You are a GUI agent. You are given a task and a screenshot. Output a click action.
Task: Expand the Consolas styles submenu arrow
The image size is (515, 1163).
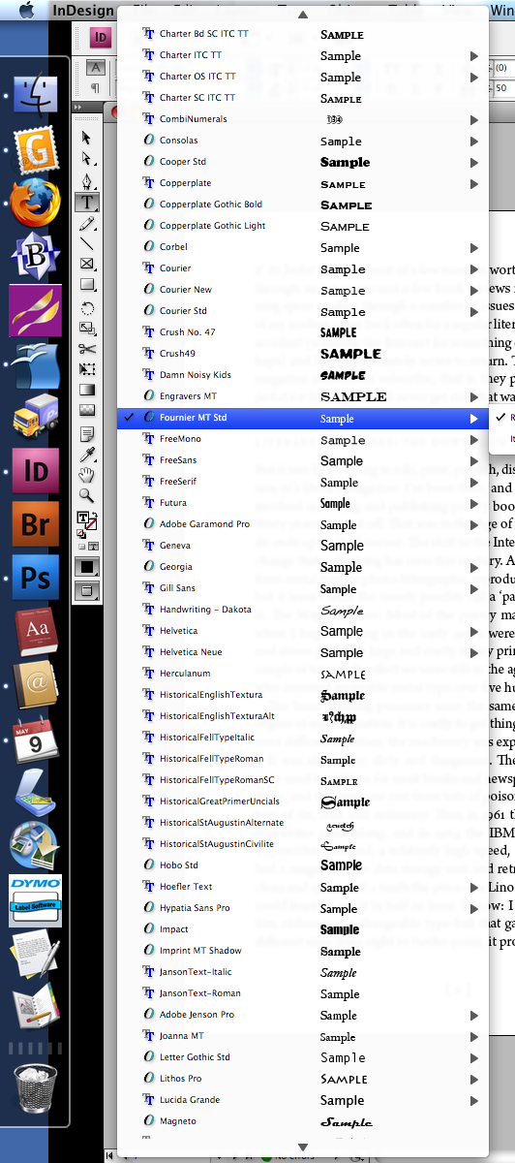click(x=474, y=141)
